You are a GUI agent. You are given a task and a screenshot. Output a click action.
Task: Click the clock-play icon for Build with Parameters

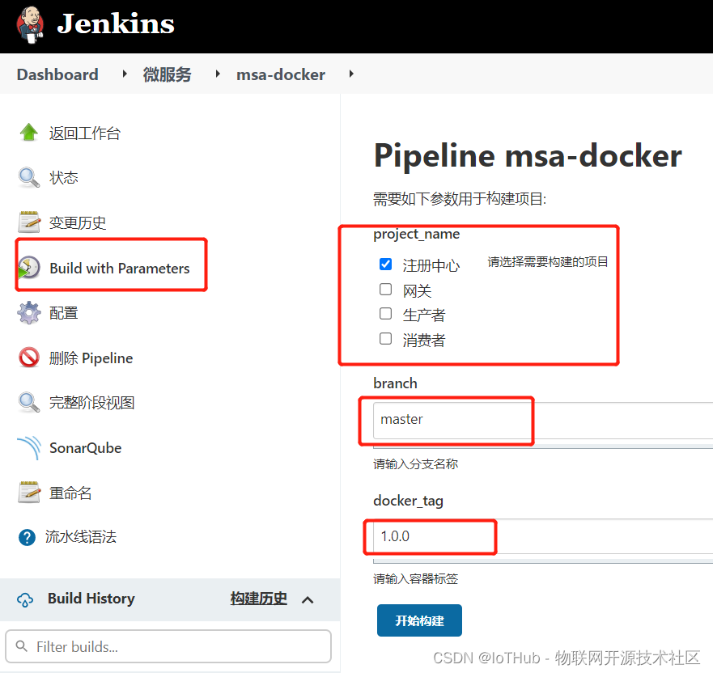point(29,268)
